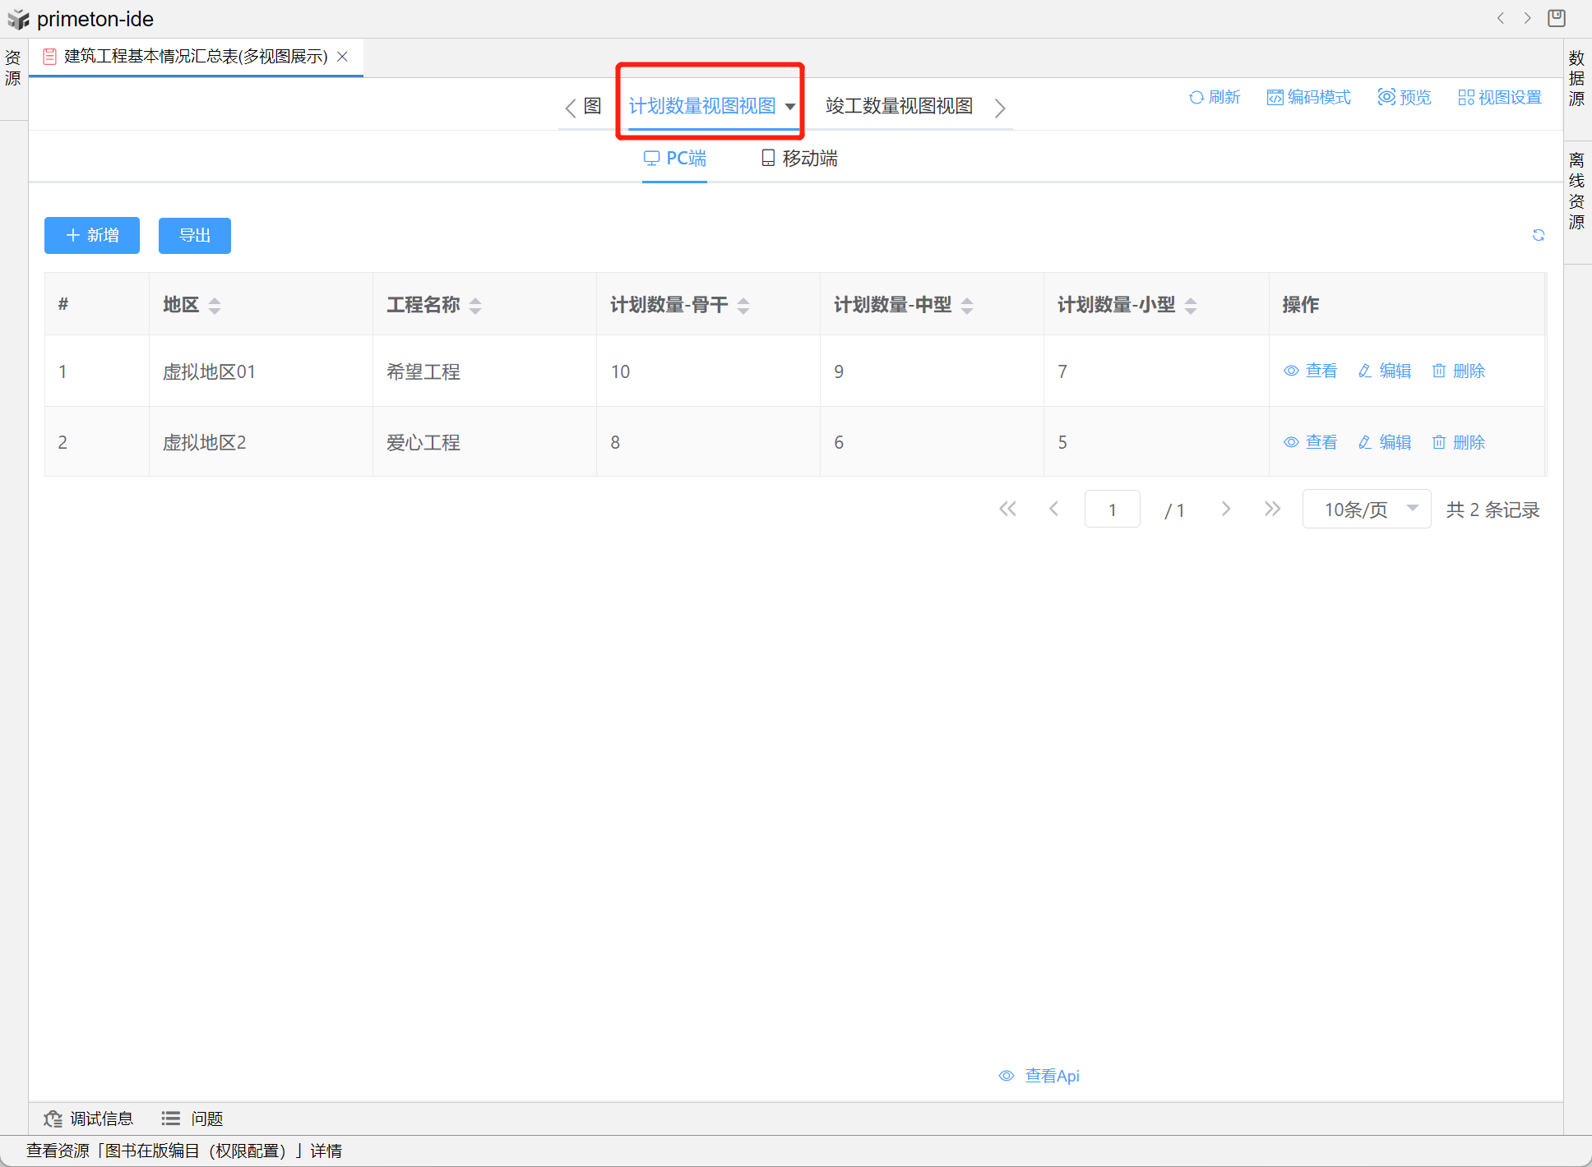Open 10条/页 page size dropdown

(x=1367, y=510)
